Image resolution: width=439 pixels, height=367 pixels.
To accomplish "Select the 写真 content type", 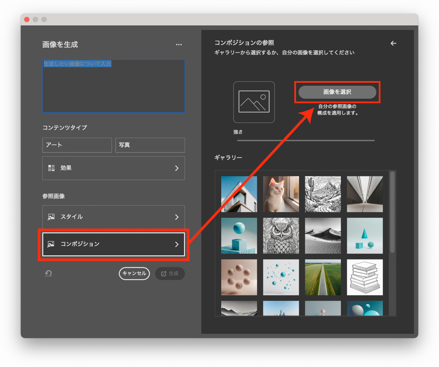I will click(x=150, y=145).
